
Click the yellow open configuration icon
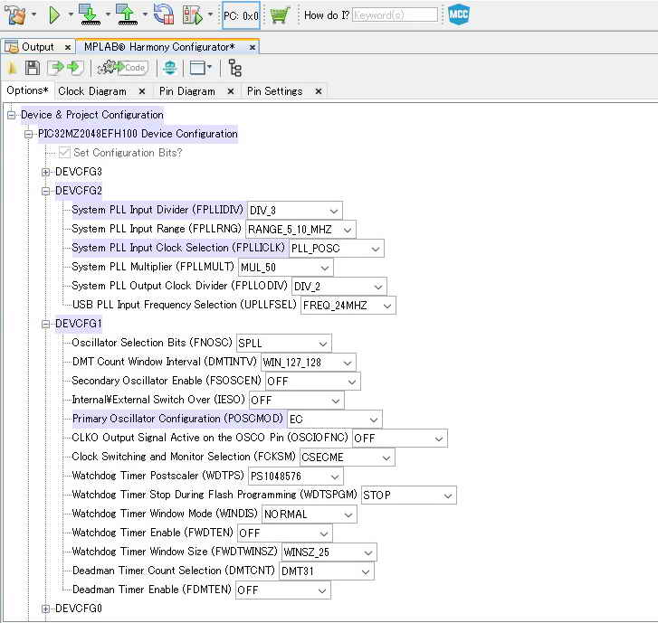point(12,68)
